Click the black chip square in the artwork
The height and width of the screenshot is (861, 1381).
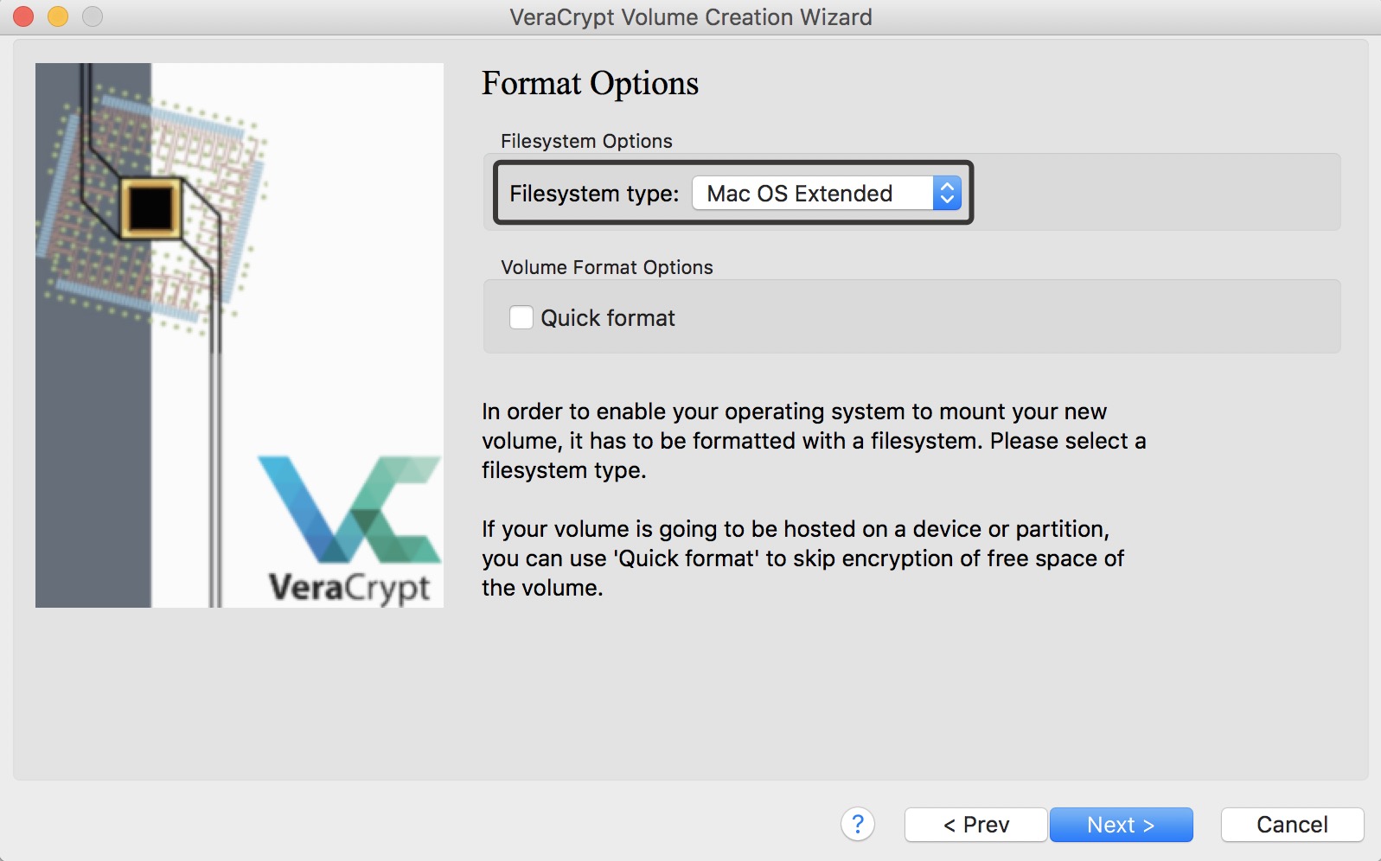150,207
